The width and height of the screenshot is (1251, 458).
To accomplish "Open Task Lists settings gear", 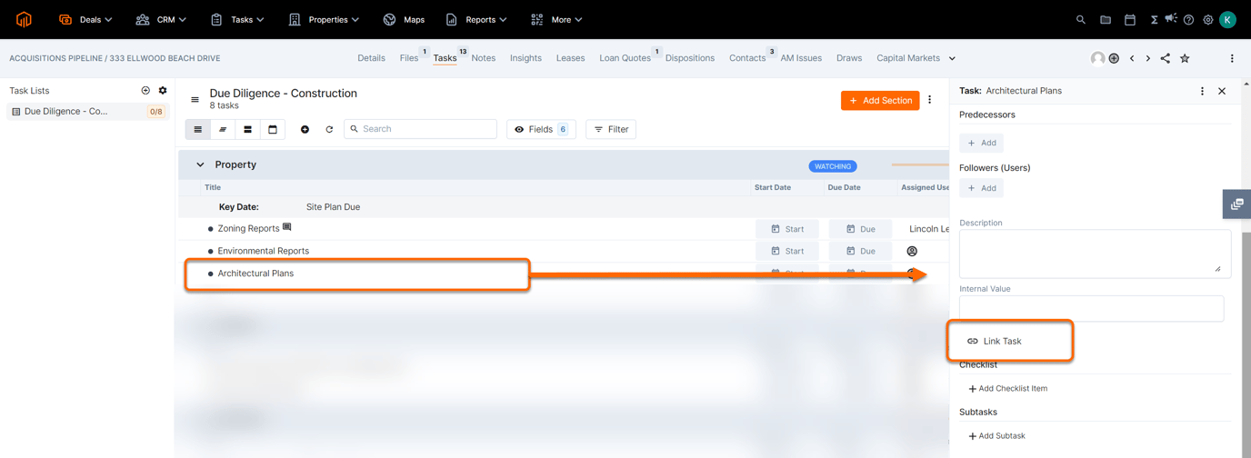I will [163, 91].
